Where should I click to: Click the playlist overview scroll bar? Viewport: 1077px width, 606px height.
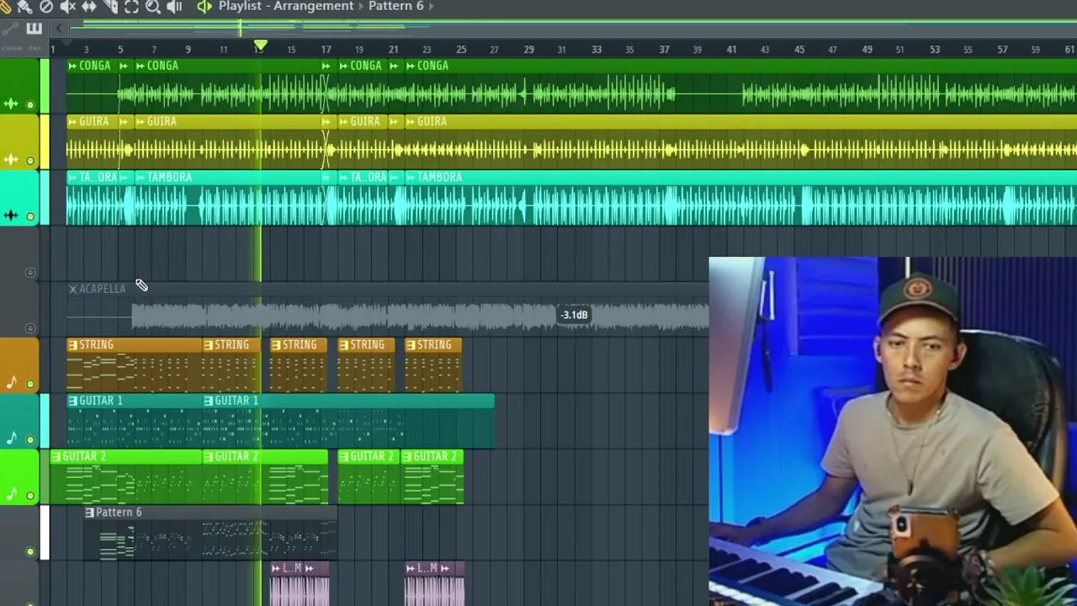(x=572, y=29)
